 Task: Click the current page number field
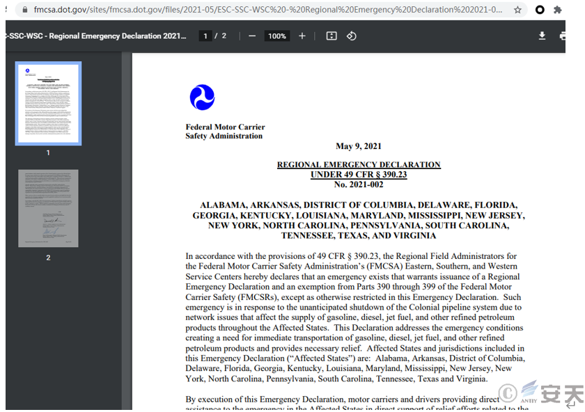205,36
